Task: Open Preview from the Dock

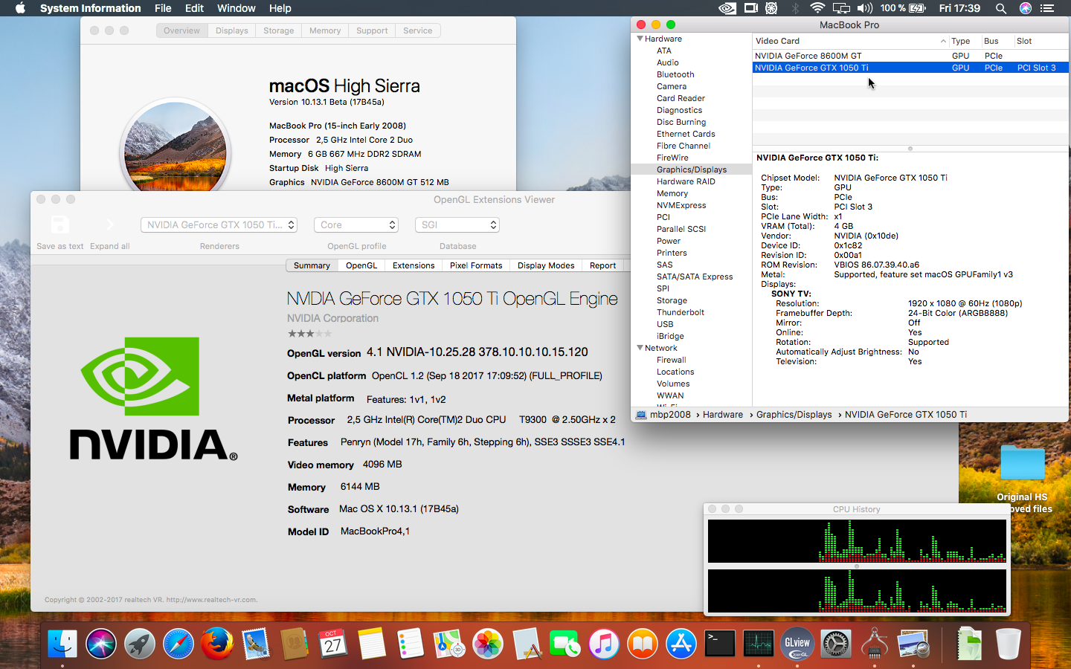Action: (913, 644)
